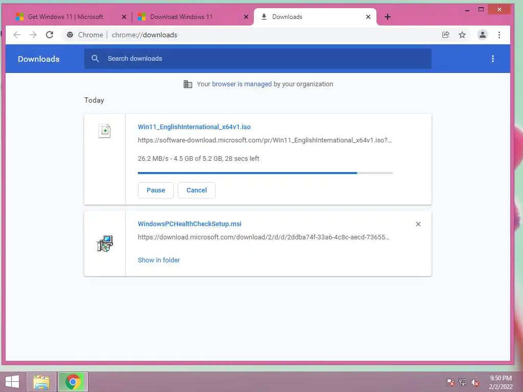Click the ISO file type icon
The image size is (523, 392).
click(104, 131)
